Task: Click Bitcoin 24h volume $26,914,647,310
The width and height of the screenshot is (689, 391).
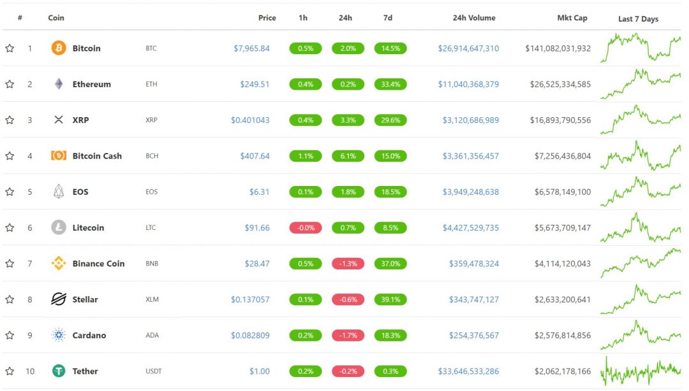Action: pyautogui.click(x=468, y=48)
